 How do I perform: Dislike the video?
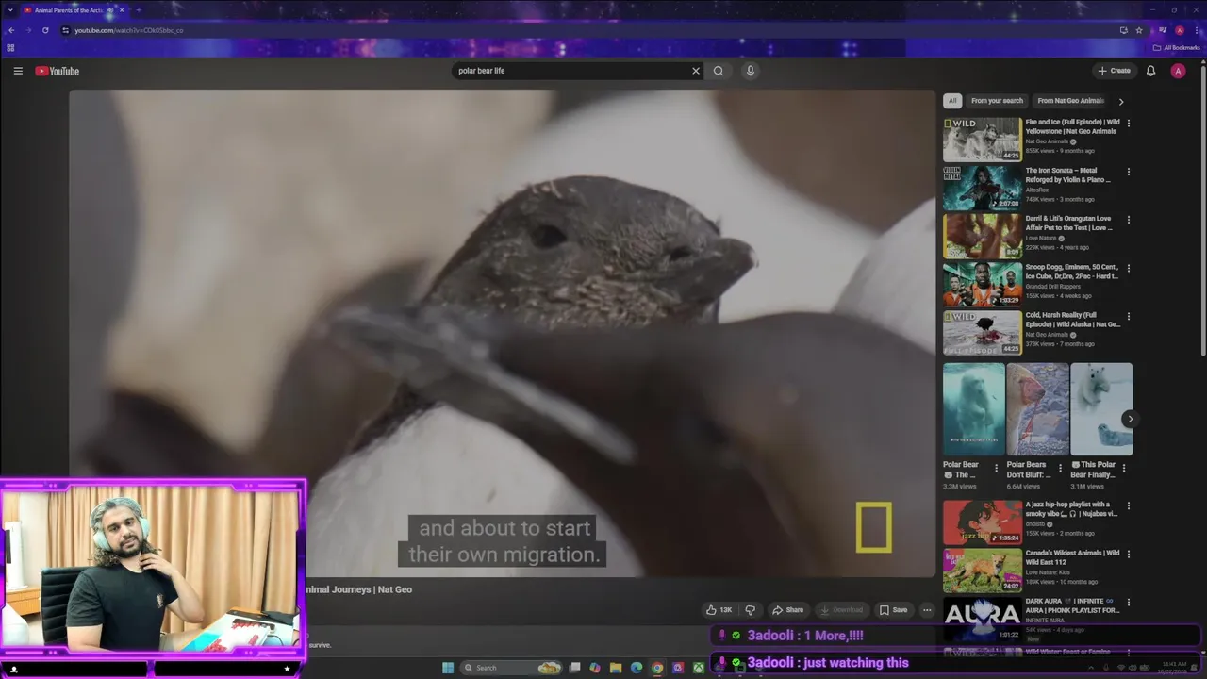751,610
